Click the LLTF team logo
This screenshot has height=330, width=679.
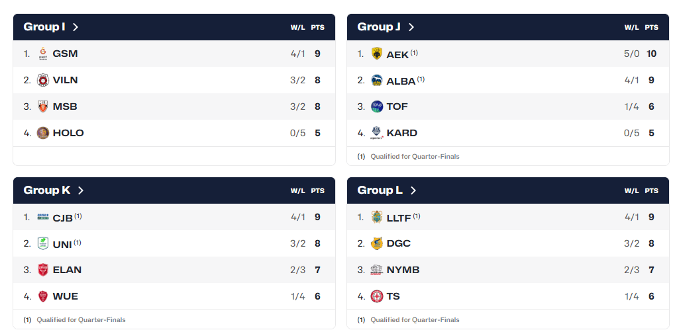[x=377, y=217]
